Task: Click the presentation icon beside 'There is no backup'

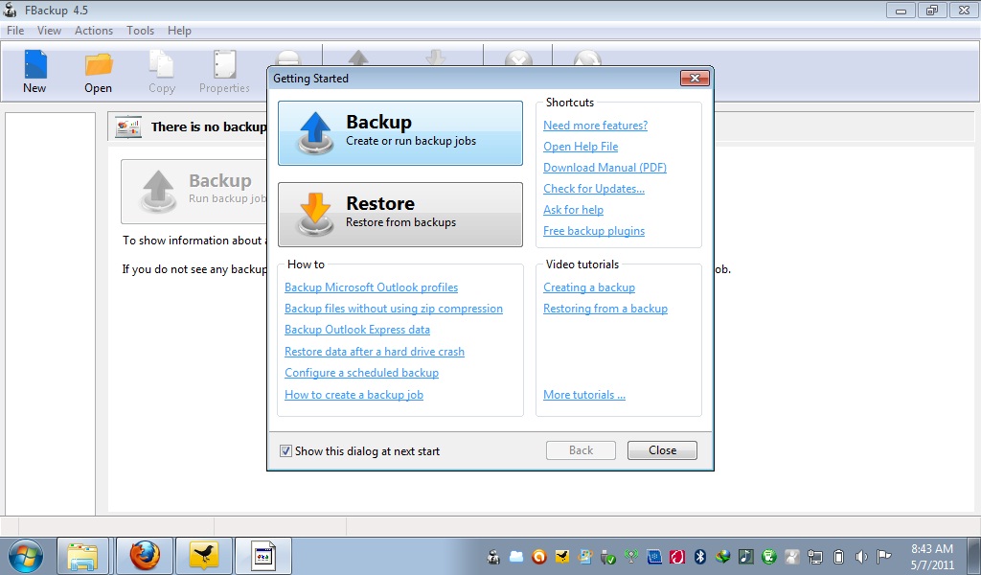Action: coord(128,127)
